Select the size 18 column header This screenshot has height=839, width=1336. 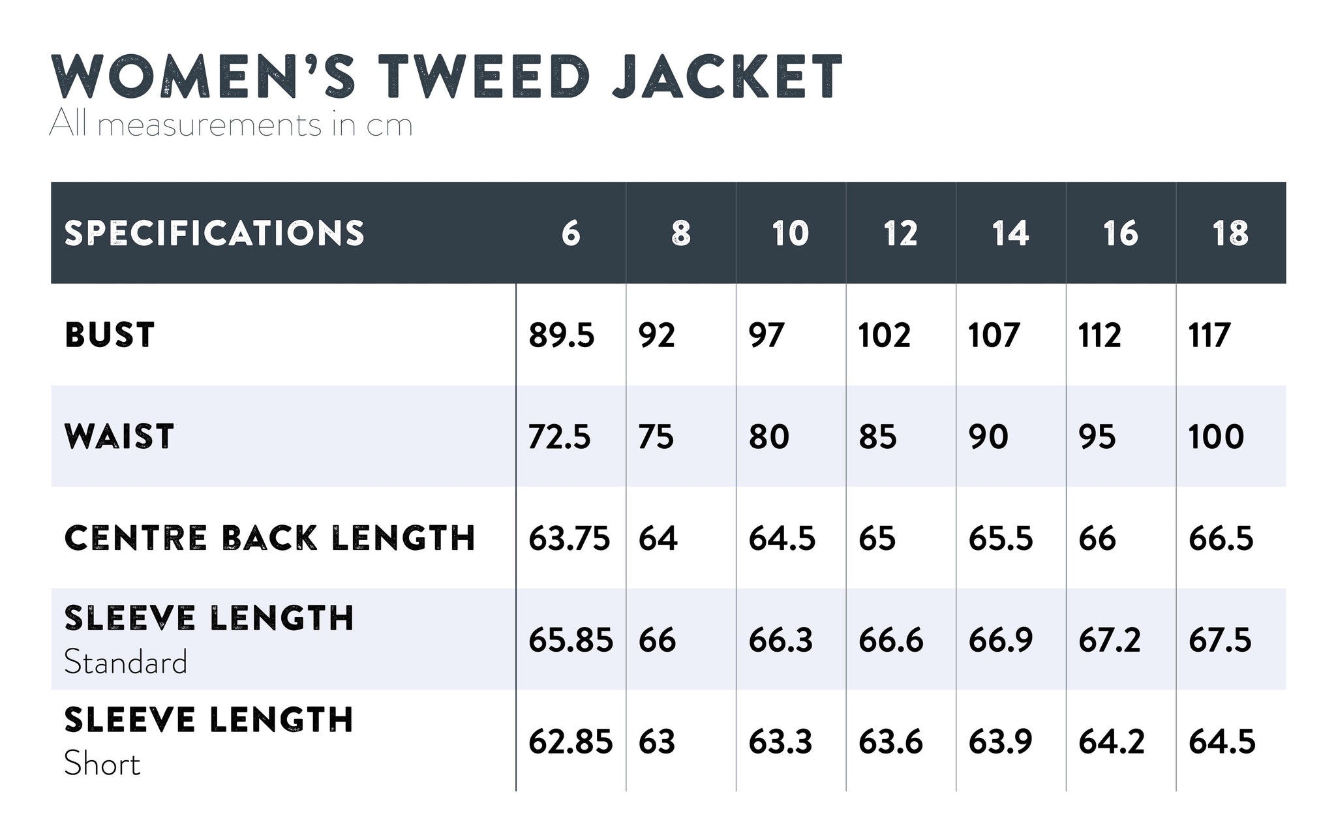tap(1230, 233)
